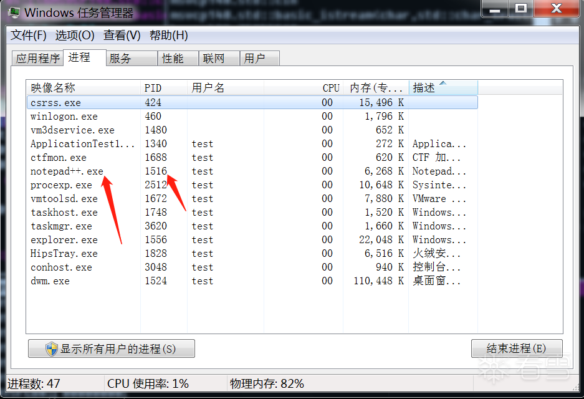Screen dimensions: 584x399
Task: Click memory value 10,648 K
Action: (381, 185)
